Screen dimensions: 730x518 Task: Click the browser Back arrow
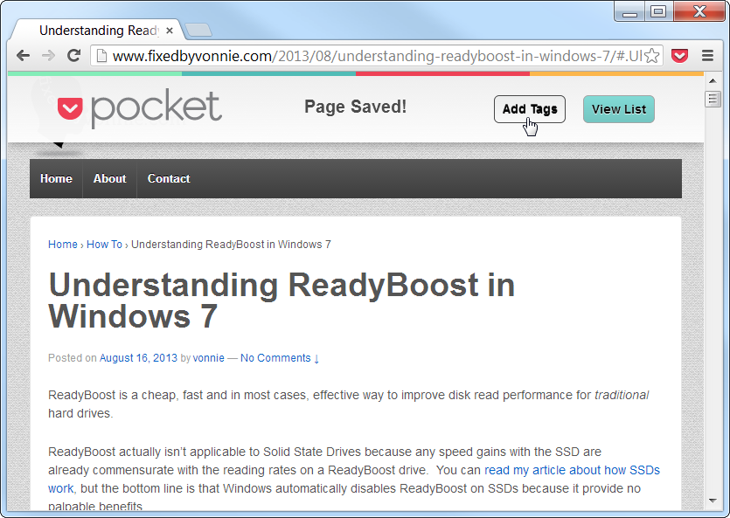pyautogui.click(x=23, y=56)
